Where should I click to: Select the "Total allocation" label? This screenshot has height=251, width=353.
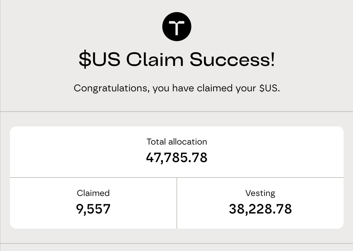pyautogui.click(x=177, y=142)
